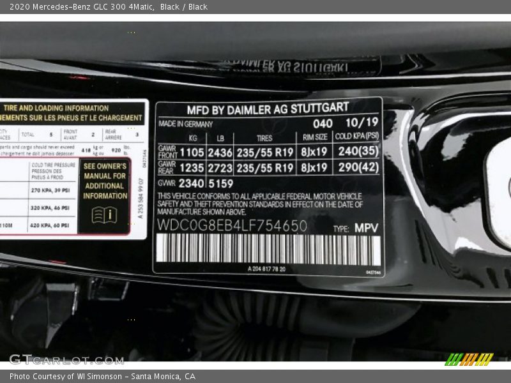Click the GTCarLot.com watermark
511x383 pixels.
point(66,359)
